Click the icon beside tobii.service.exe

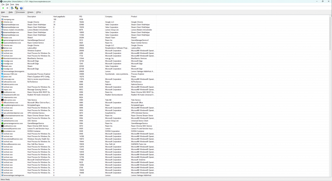(2, 100)
